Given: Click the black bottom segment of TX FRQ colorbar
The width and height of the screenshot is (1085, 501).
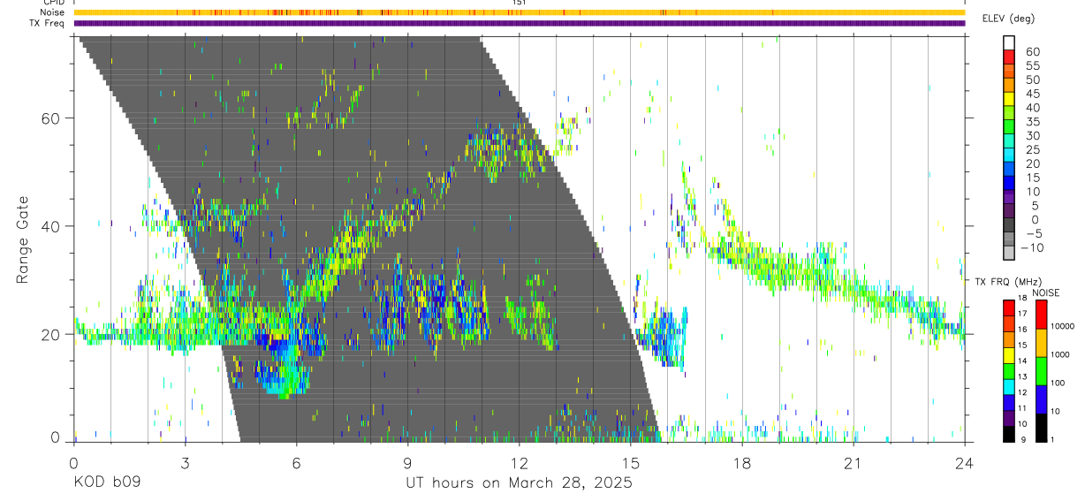Looking at the screenshot, I should click(1009, 433).
